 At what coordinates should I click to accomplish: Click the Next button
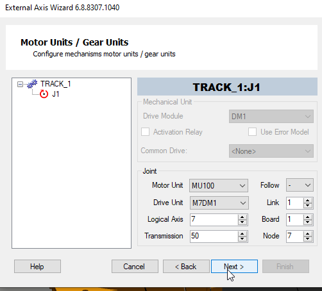point(234,267)
